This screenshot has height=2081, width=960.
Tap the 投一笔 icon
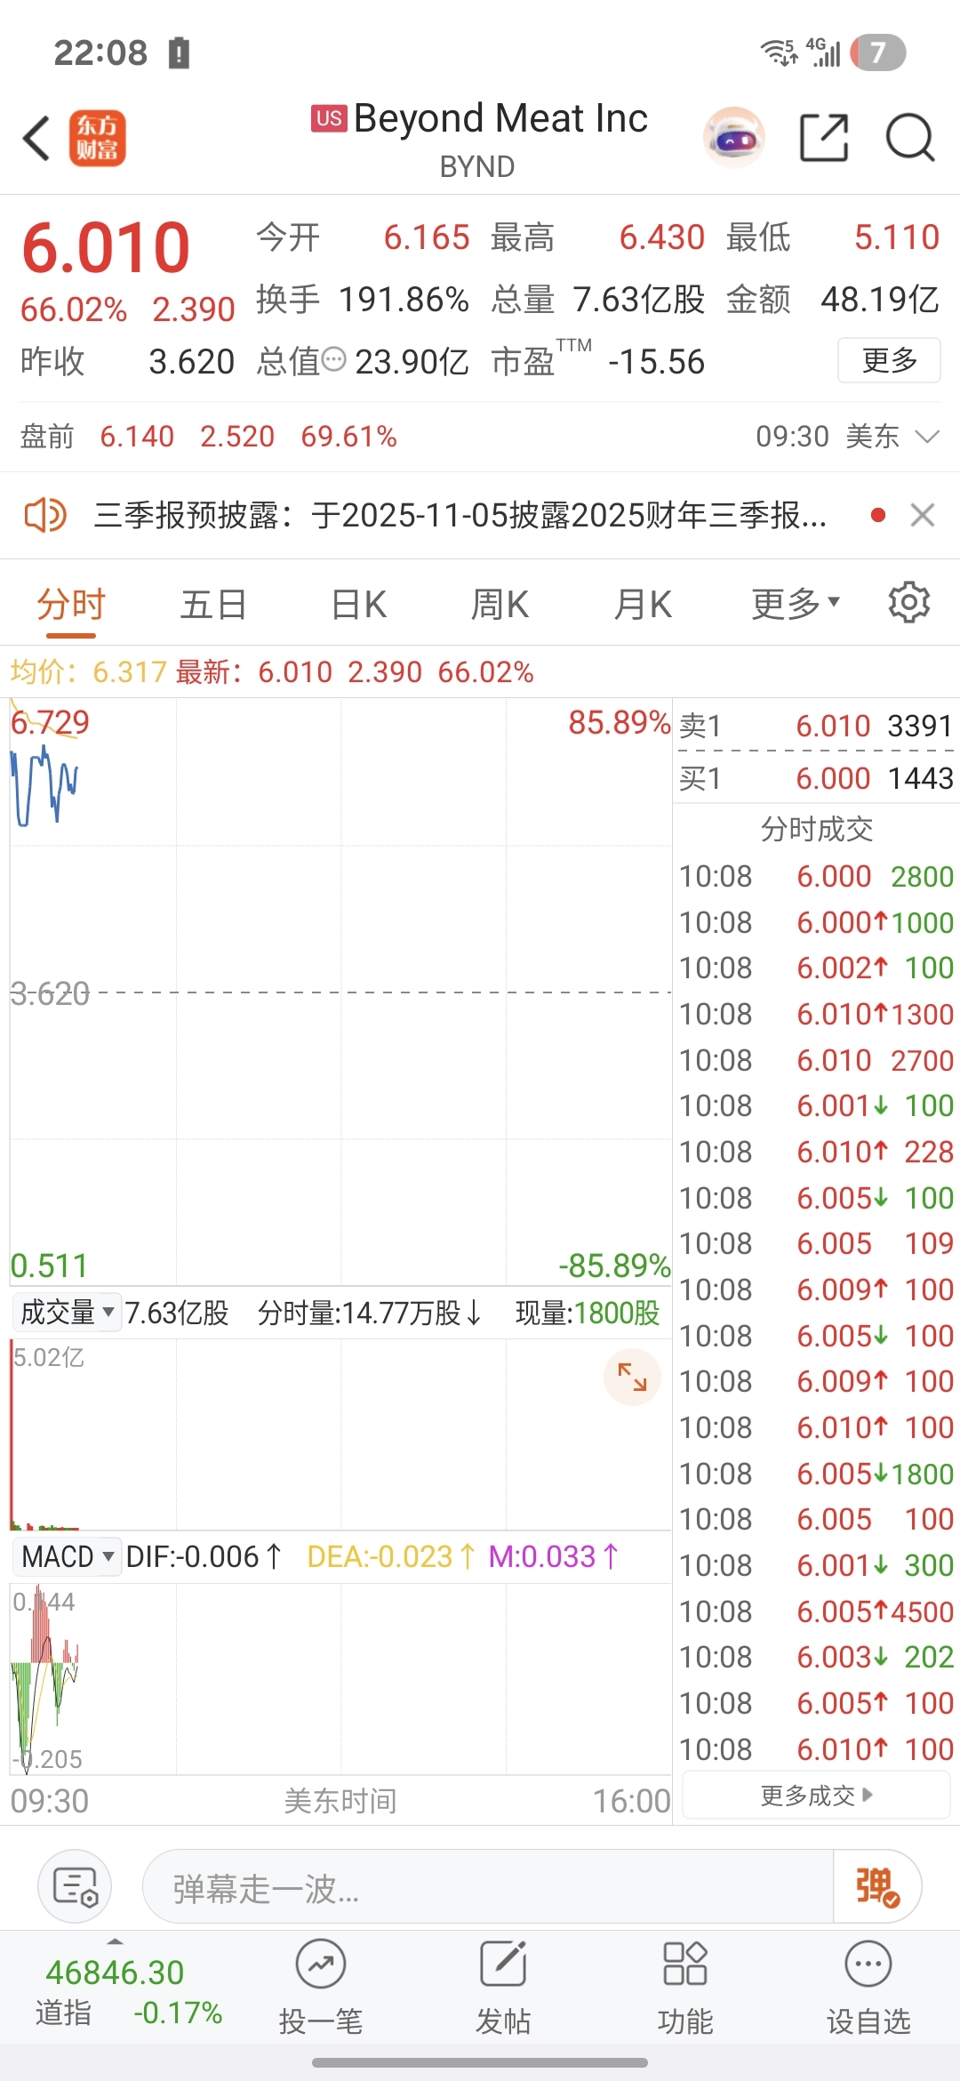321,1987
